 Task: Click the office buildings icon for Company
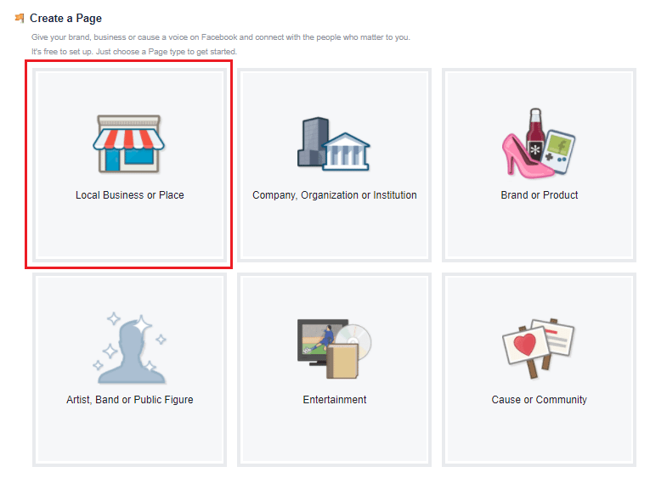coord(334,143)
